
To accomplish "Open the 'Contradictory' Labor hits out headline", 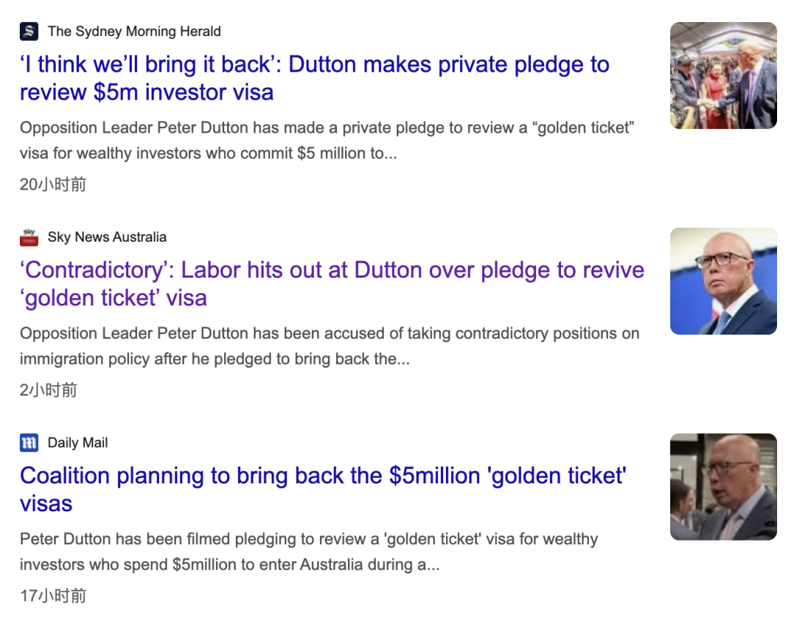I will coord(331,270).
